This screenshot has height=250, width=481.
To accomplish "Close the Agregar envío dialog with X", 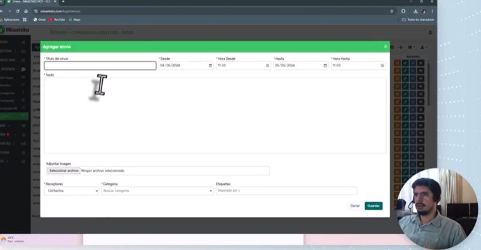I will click(385, 47).
